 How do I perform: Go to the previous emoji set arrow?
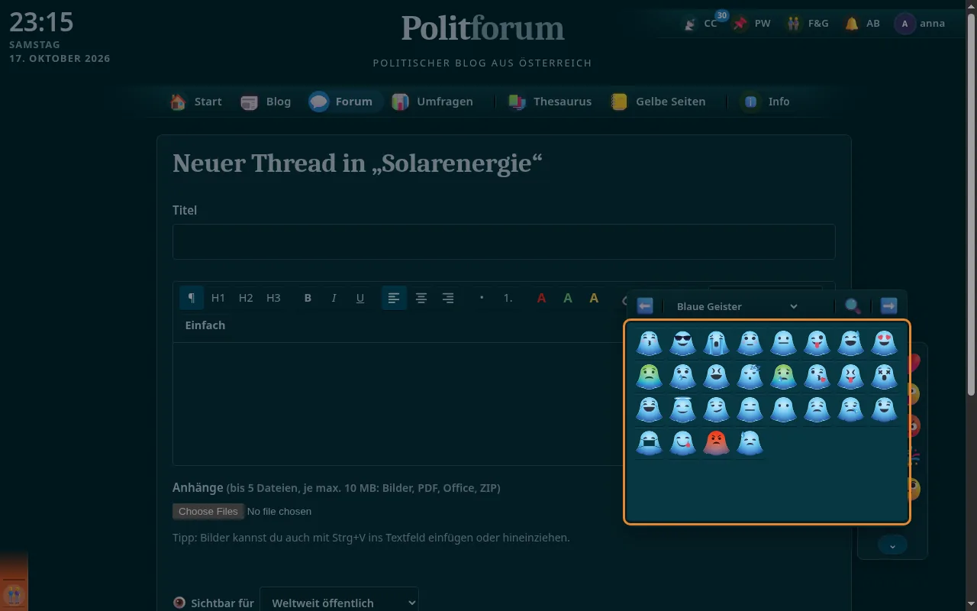[x=645, y=306]
